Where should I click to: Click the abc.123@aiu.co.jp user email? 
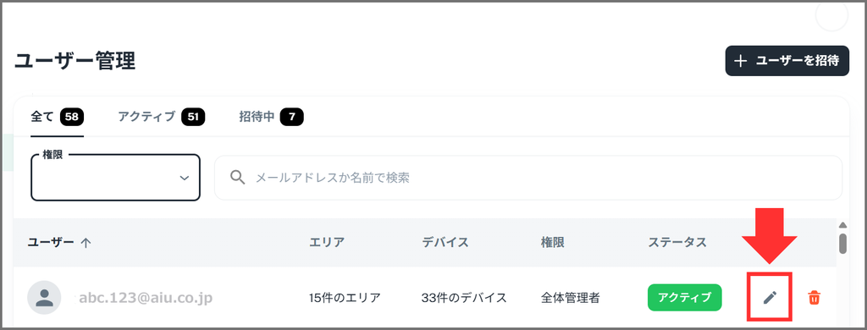point(146,298)
